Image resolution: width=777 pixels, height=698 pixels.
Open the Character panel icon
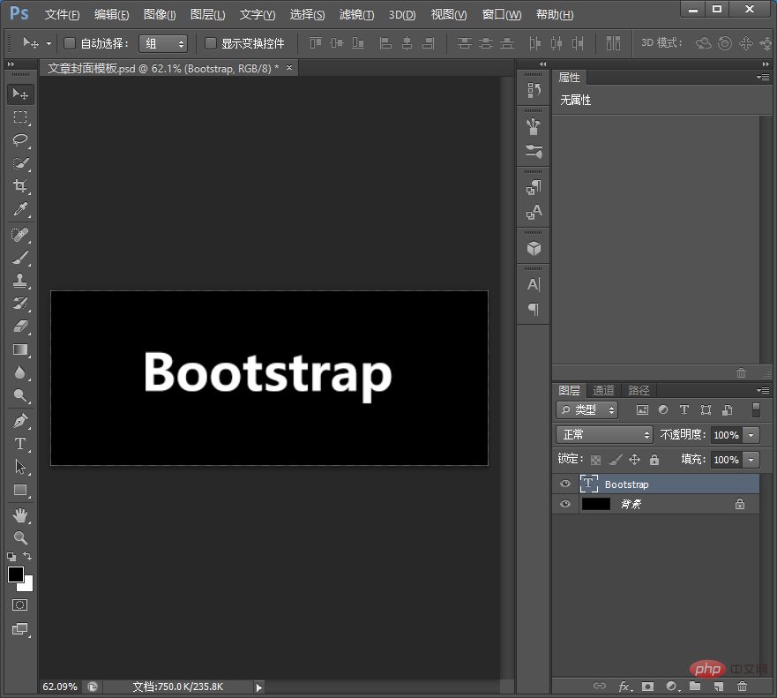534,284
